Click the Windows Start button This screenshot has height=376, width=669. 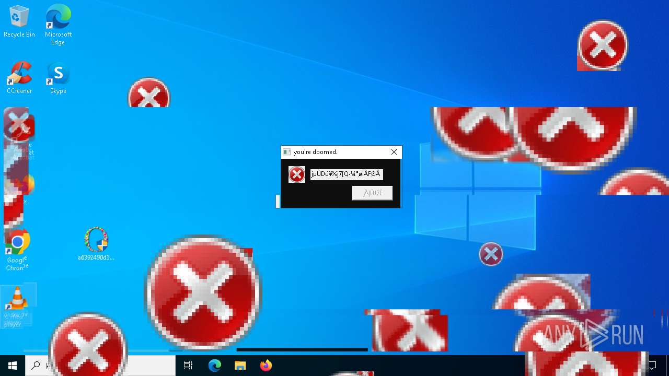pos(13,366)
